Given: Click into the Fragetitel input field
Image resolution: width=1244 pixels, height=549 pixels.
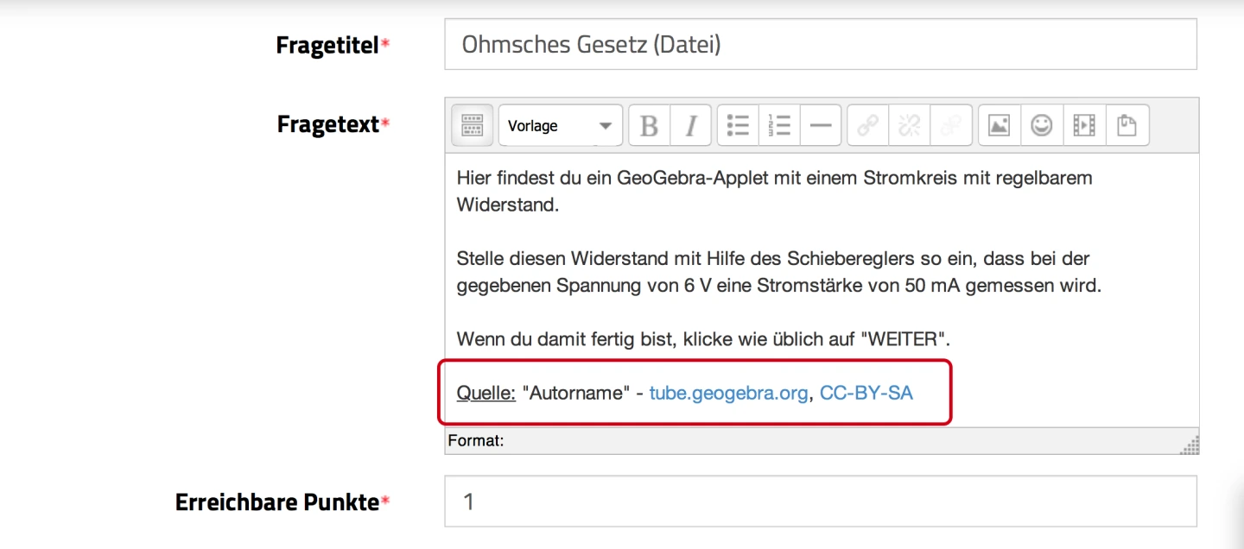Looking at the screenshot, I should click(820, 45).
